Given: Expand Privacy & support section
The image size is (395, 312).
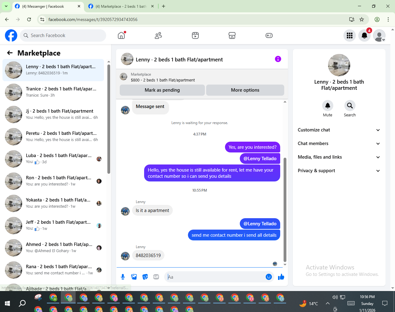Looking at the screenshot, I should [x=339, y=171].
